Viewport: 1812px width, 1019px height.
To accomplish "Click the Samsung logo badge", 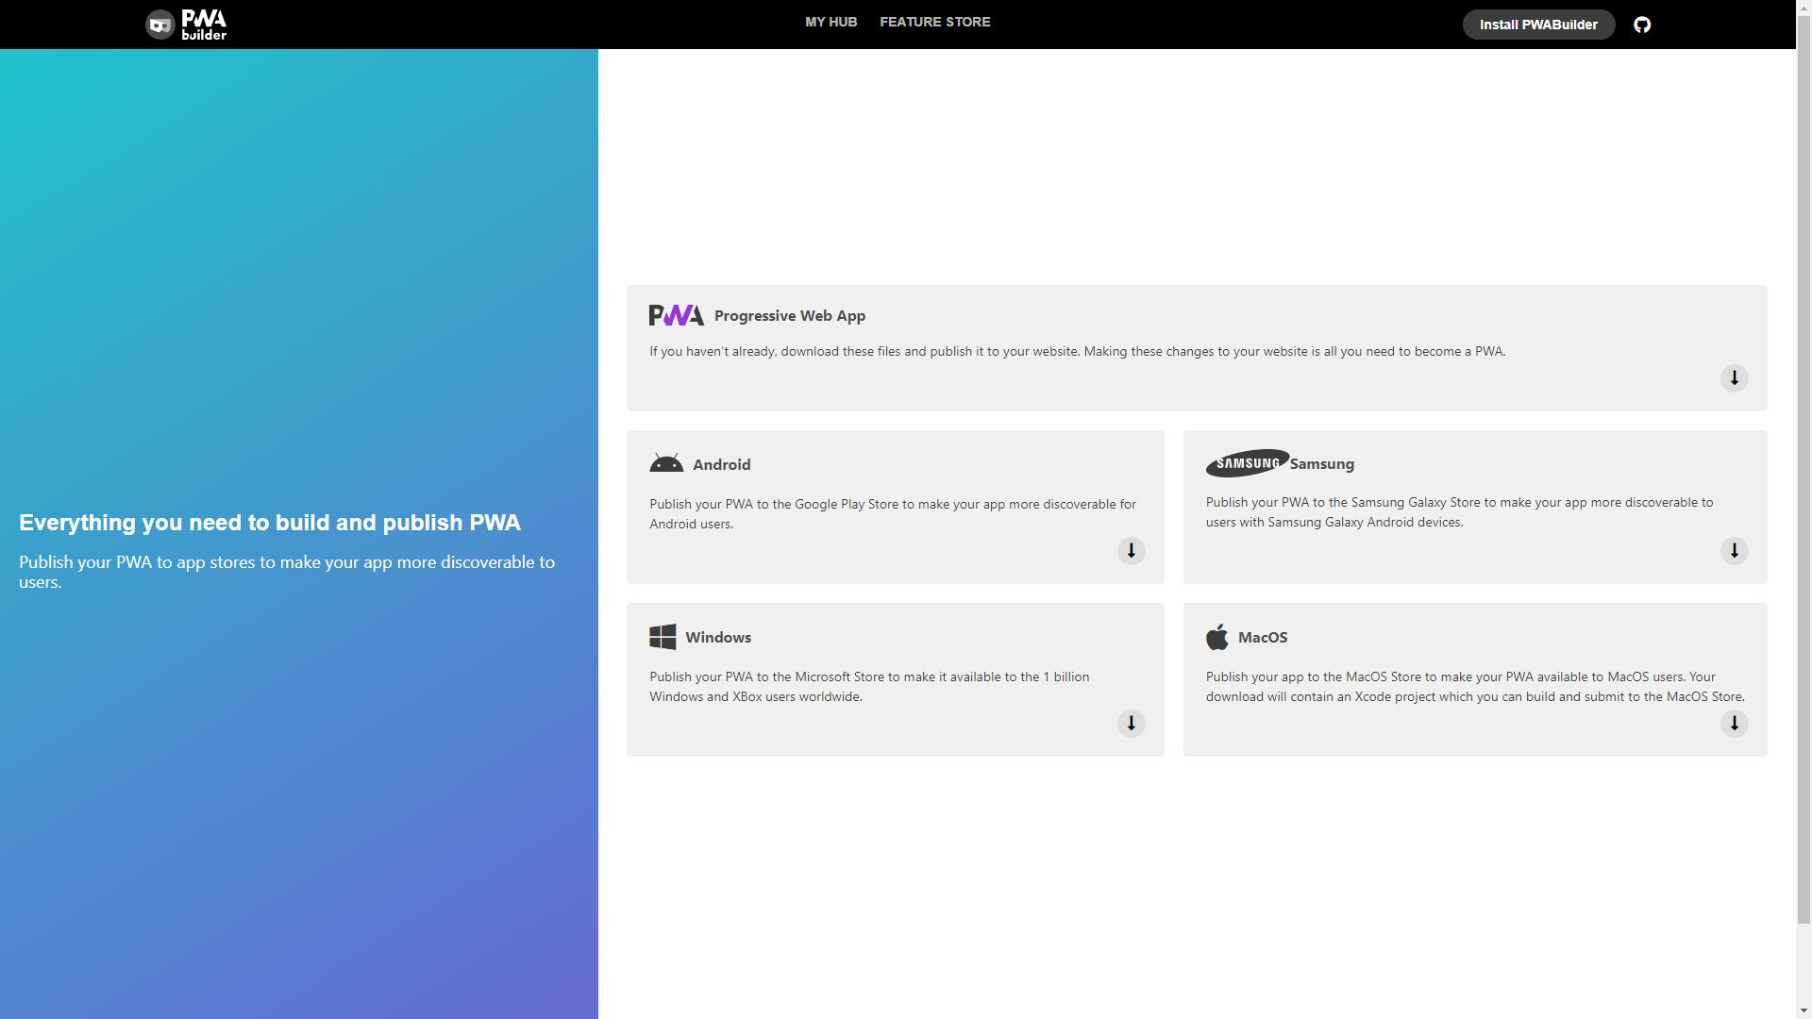I will point(1247,463).
